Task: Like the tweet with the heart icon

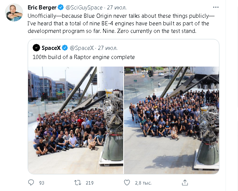Action: (127, 183)
